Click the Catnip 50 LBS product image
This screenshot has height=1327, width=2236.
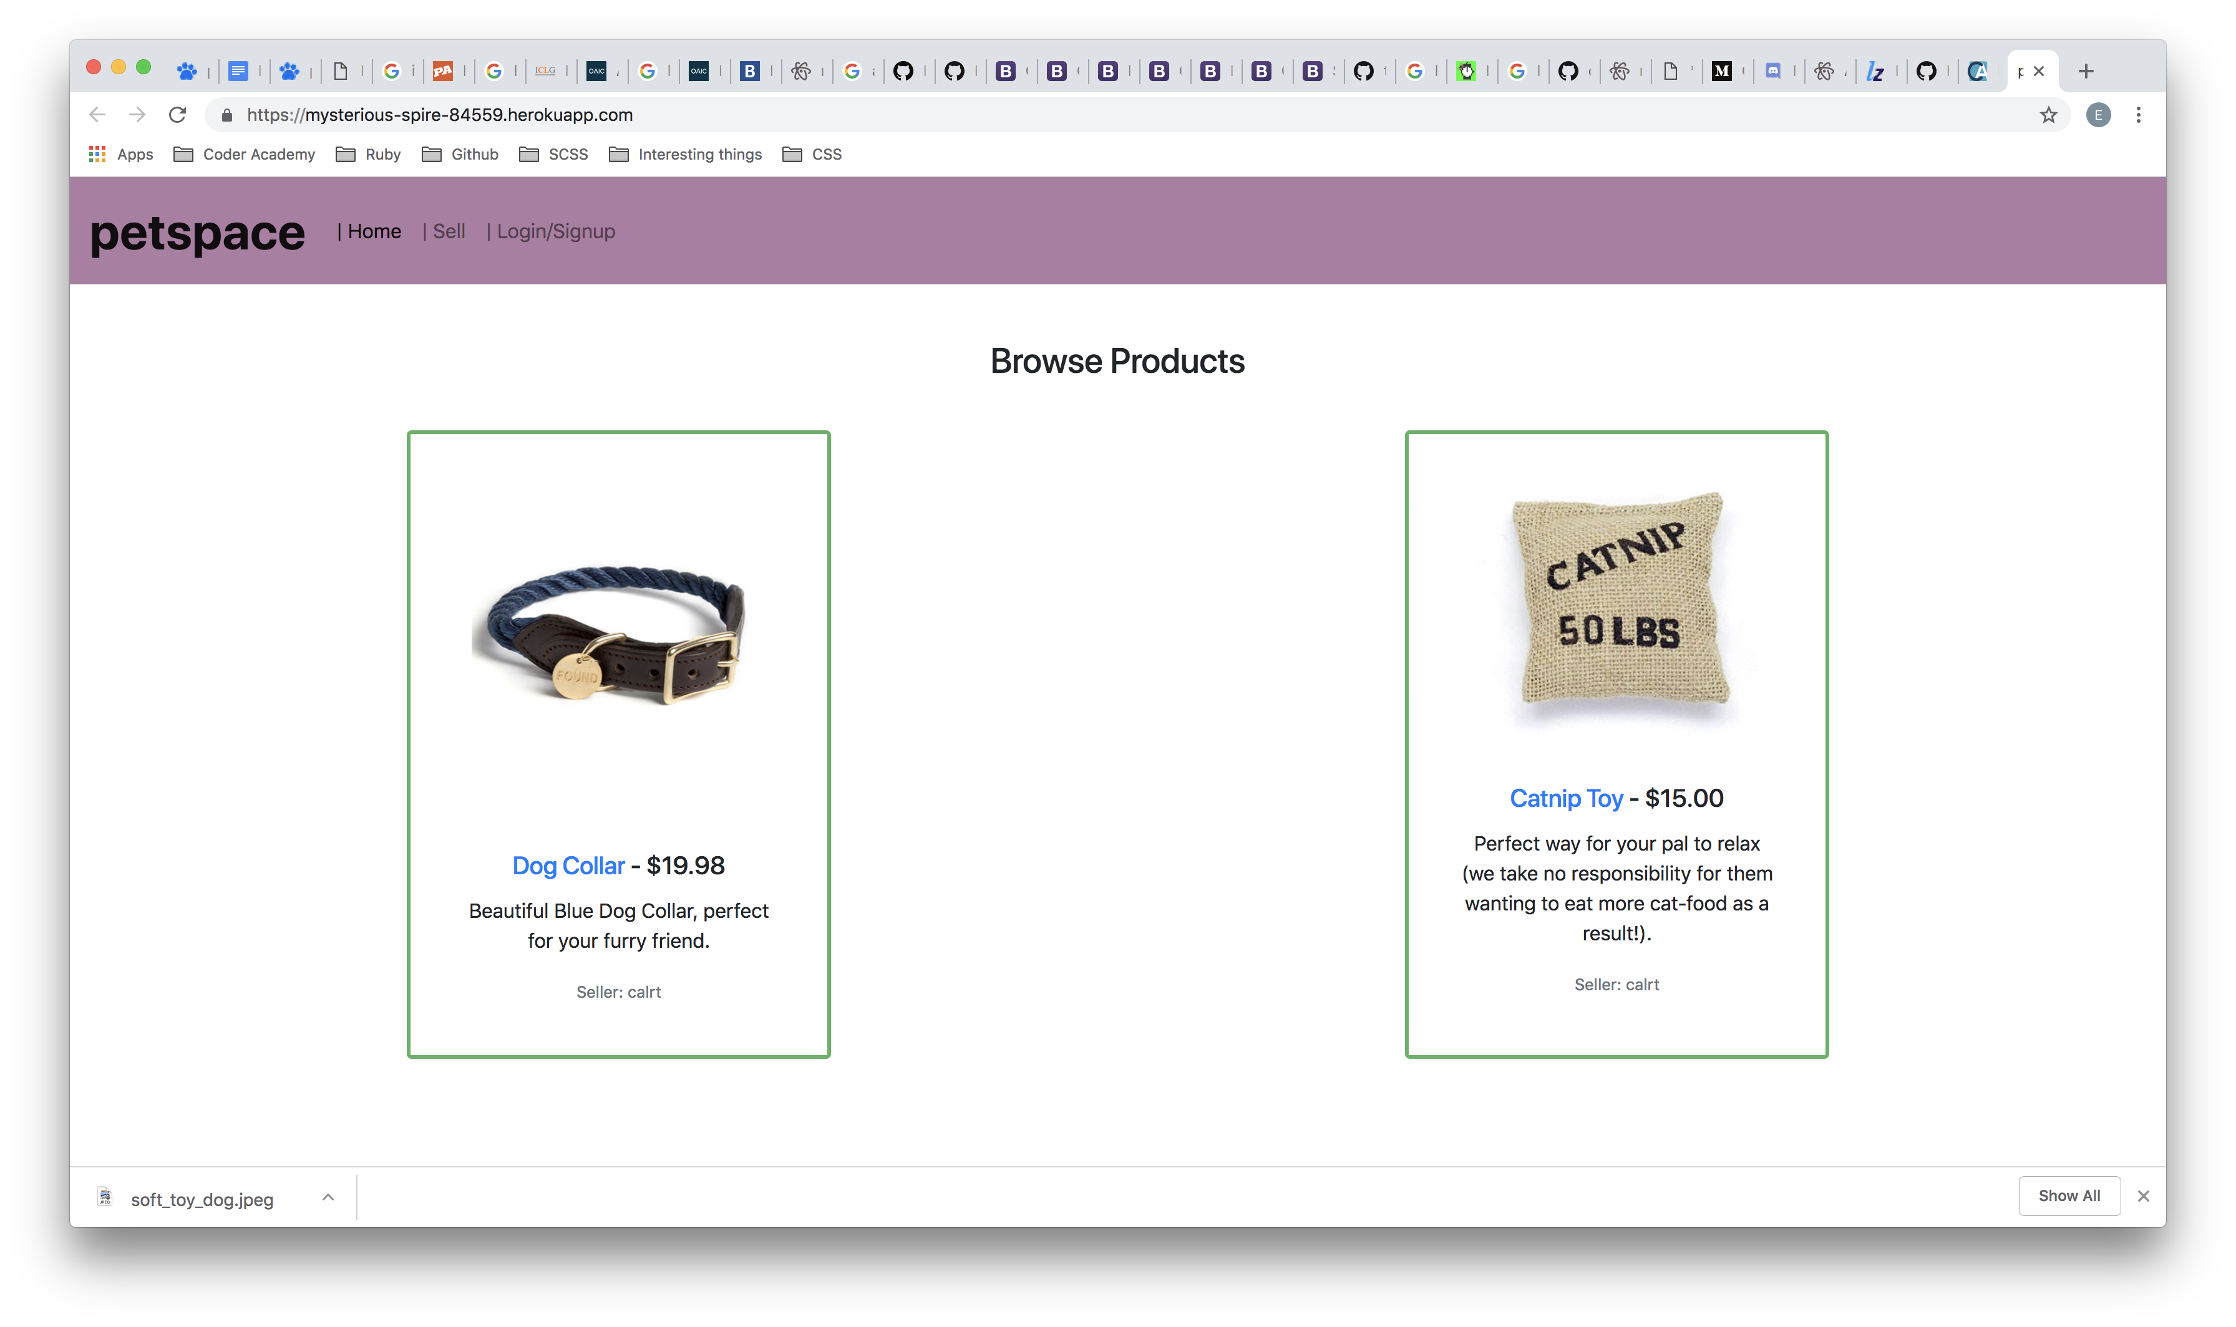(1616, 608)
